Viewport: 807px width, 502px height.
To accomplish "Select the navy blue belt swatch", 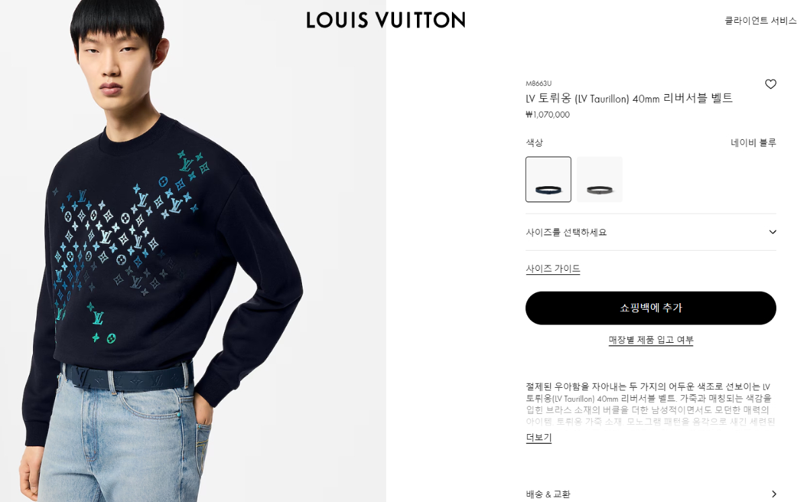I will [x=548, y=179].
